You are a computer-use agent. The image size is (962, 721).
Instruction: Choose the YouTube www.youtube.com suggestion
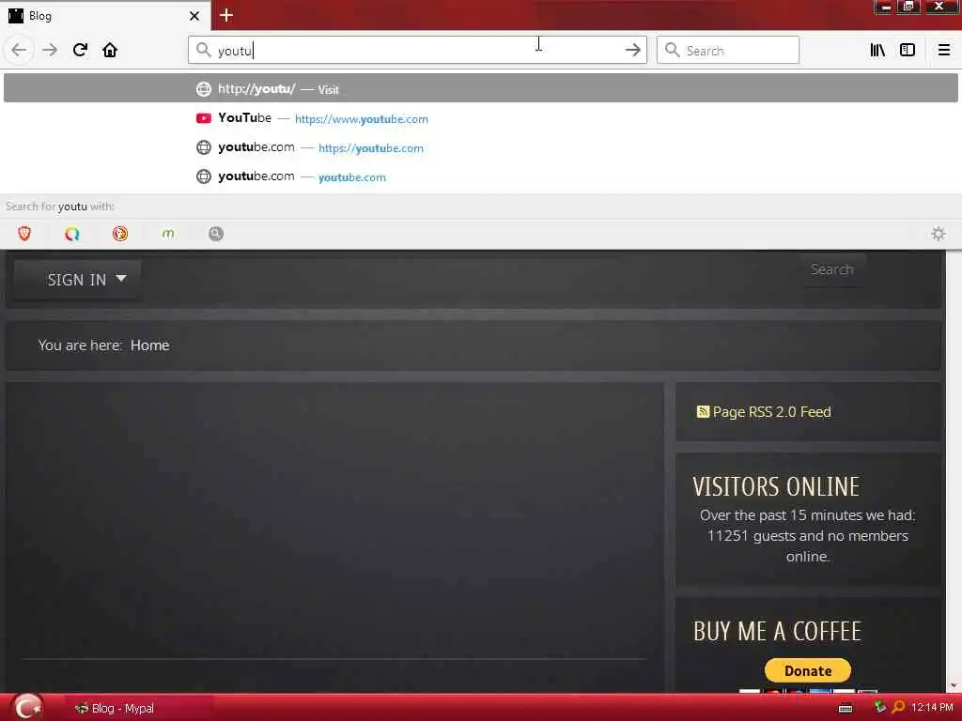(x=480, y=118)
